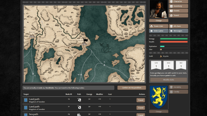Click the red Health bar
The image size is (207, 116).
point(174,42)
